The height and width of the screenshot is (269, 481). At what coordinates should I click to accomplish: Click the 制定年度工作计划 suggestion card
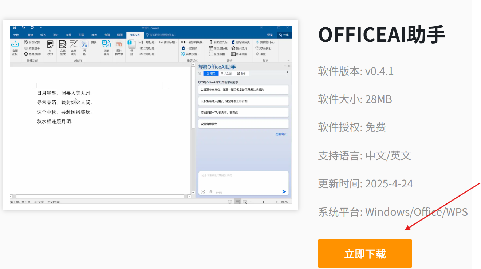click(244, 101)
